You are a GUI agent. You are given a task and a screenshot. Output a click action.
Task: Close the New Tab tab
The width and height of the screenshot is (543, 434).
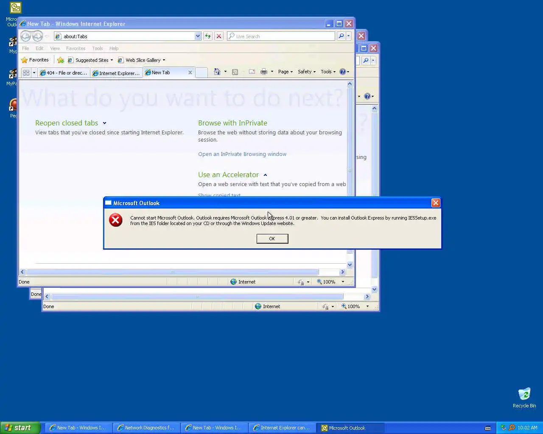click(x=190, y=72)
